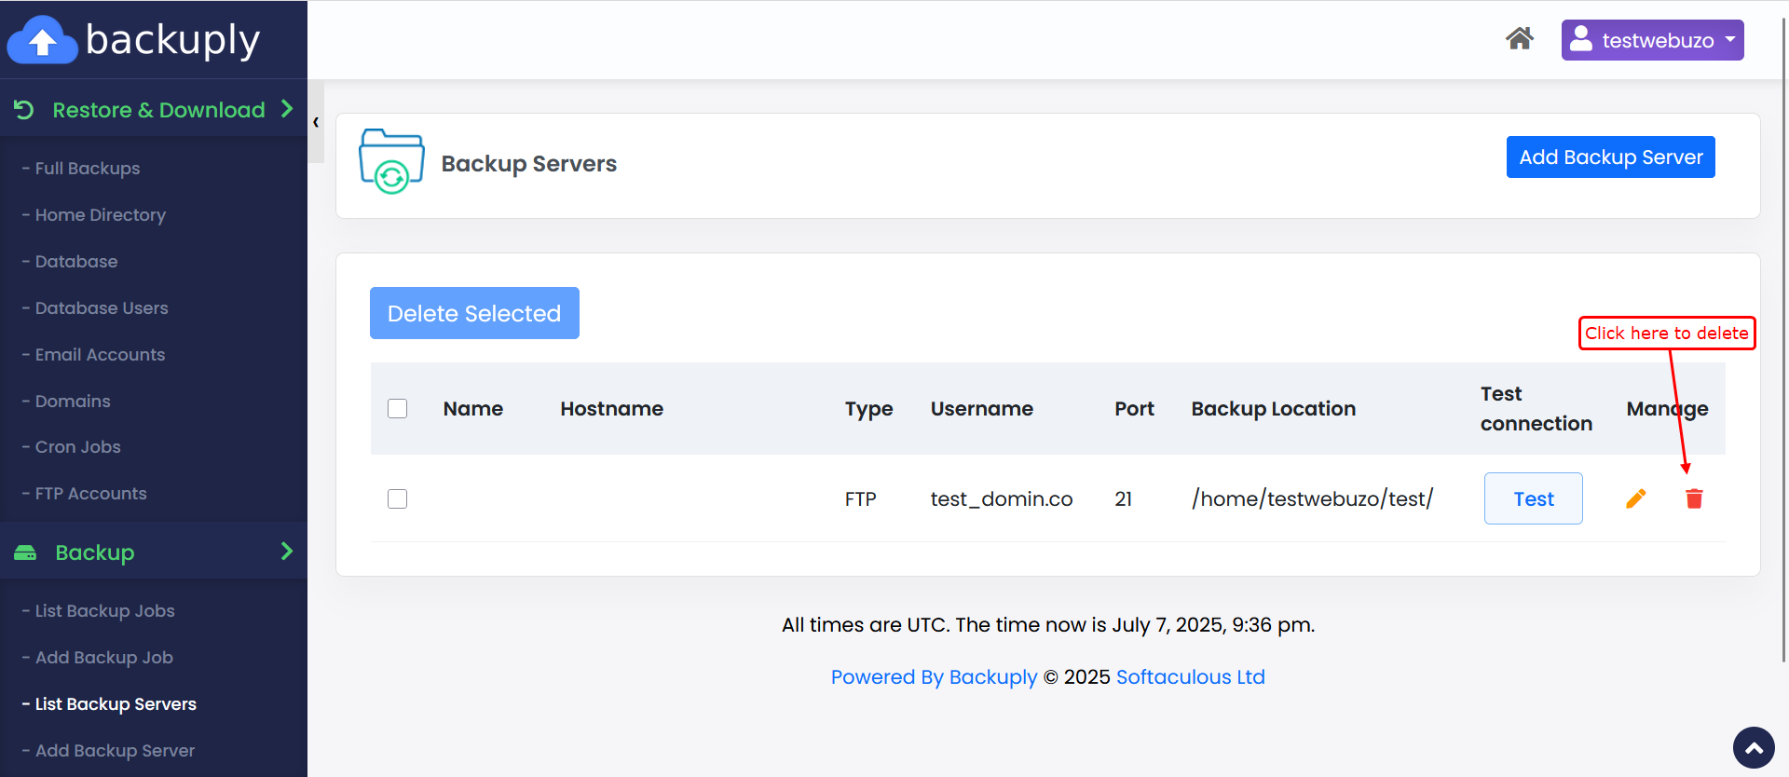Click the Add Backup Server button
This screenshot has width=1789, height=777.
point(1610,157)
